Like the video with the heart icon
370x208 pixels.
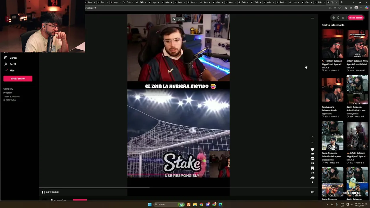312,149
